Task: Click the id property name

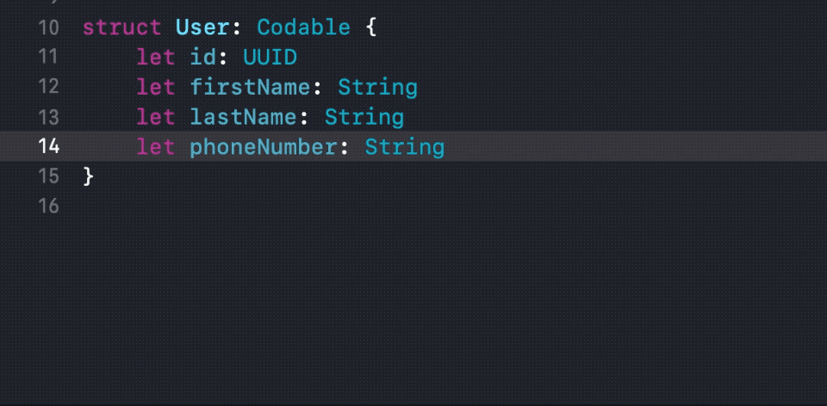Action: point(202,58)
